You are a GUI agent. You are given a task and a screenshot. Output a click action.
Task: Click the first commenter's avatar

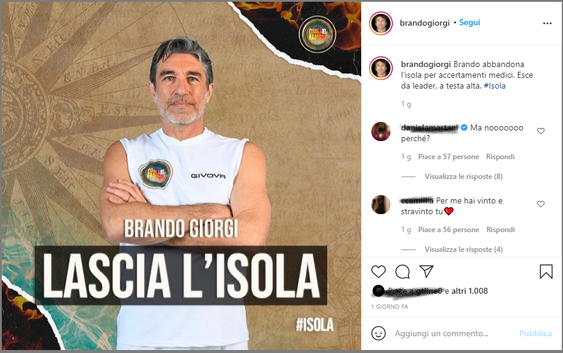pos(380,131)
